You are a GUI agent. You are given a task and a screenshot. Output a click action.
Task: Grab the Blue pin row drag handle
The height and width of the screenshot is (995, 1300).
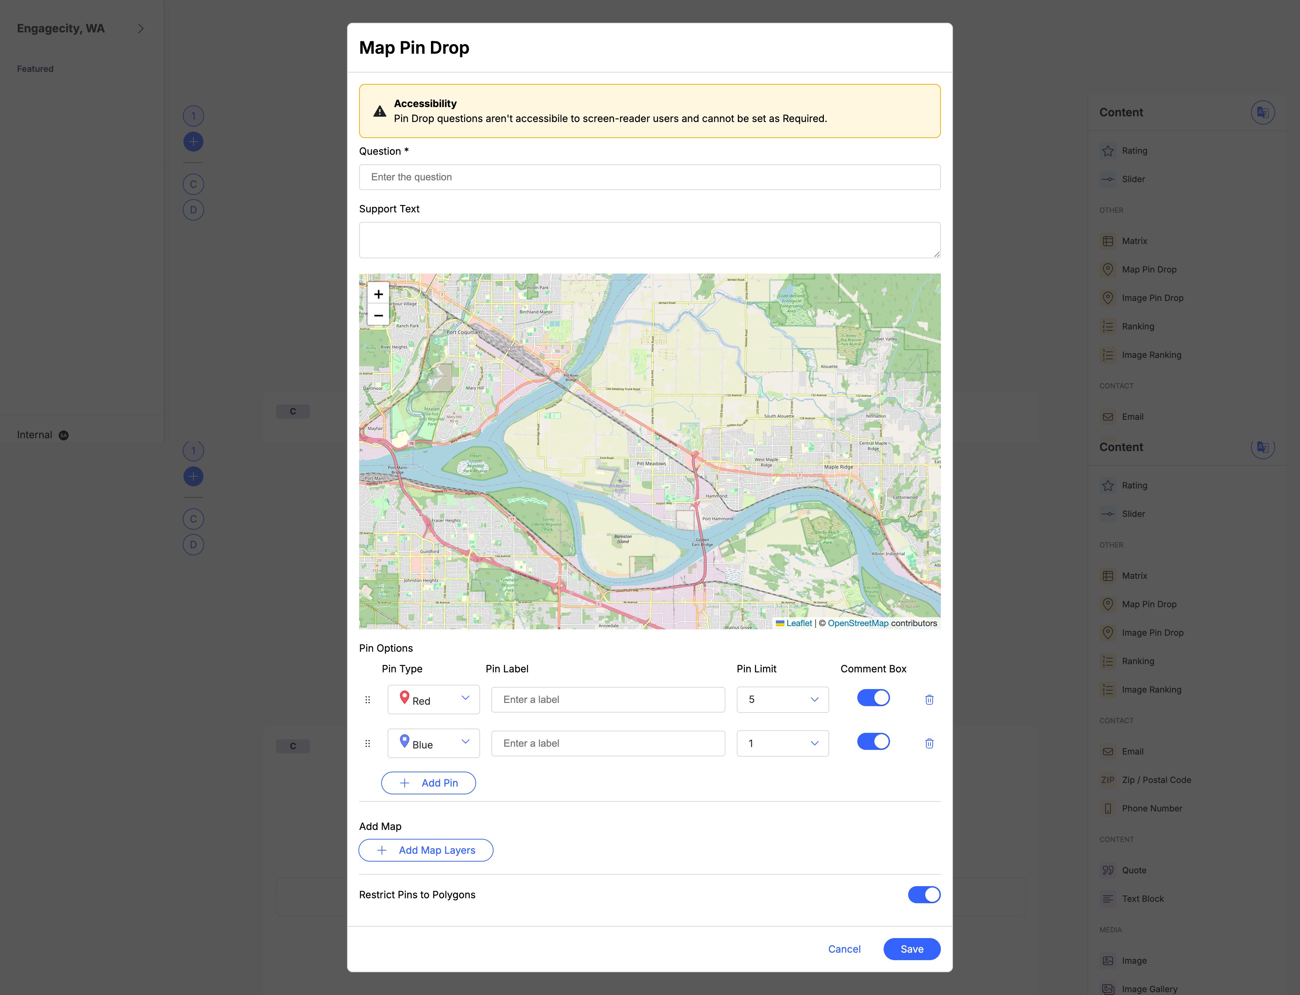coord(368,743)
